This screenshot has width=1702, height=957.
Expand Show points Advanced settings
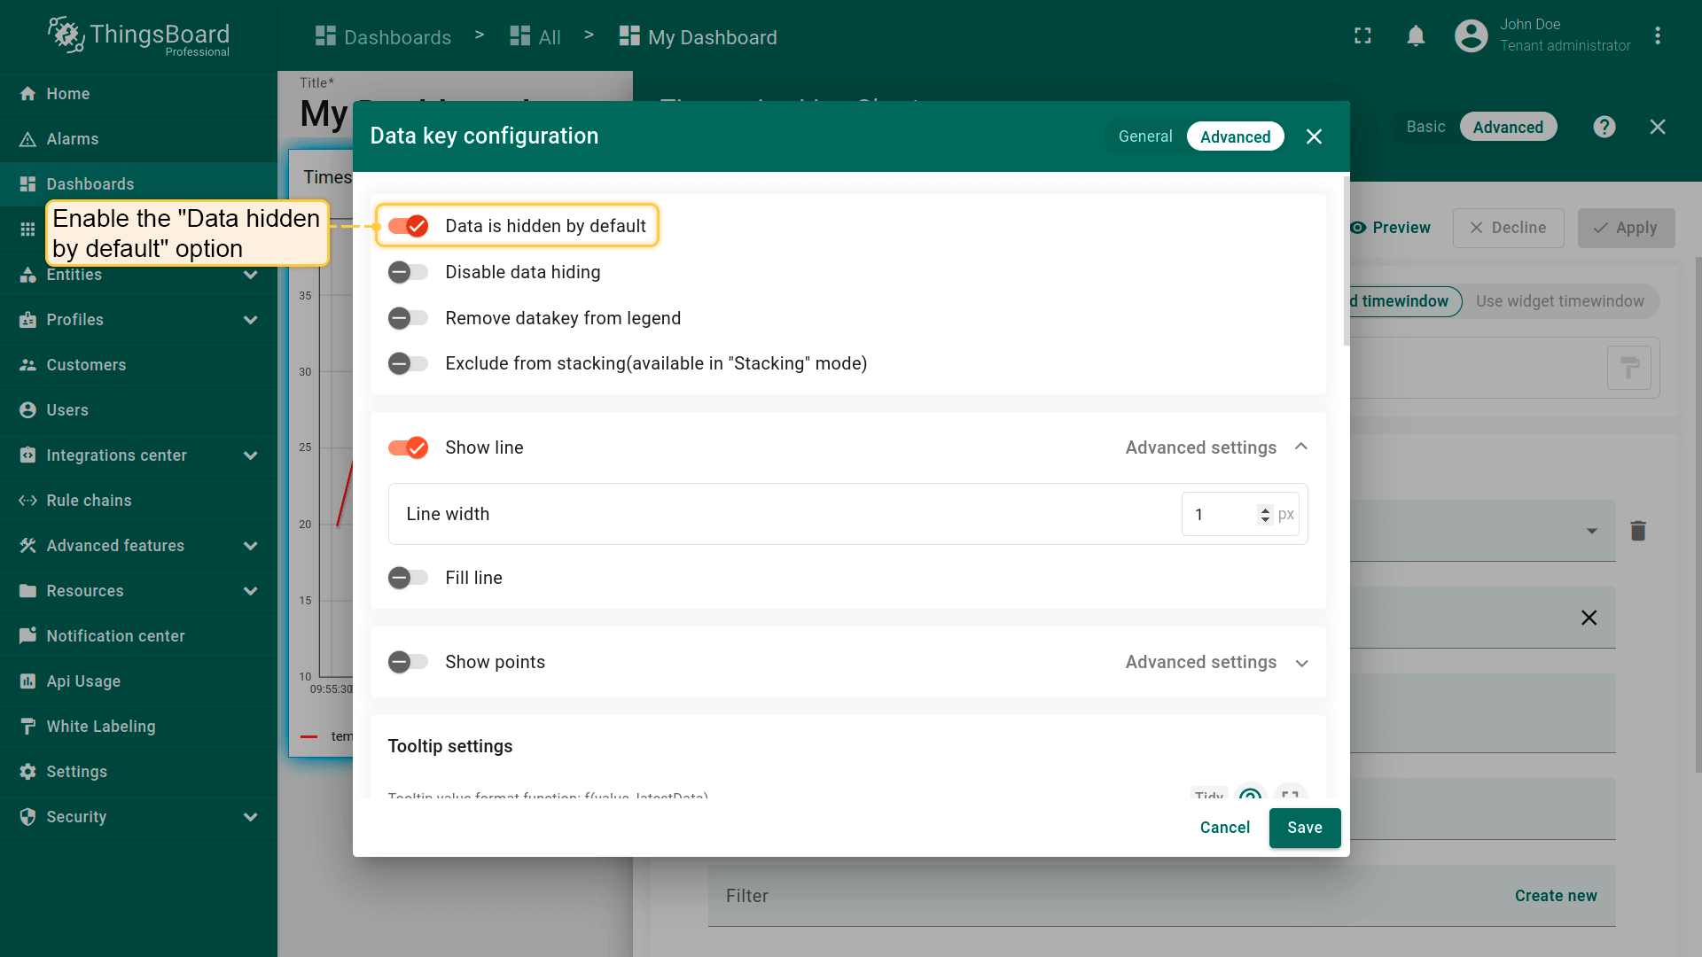coord(1300,663)
